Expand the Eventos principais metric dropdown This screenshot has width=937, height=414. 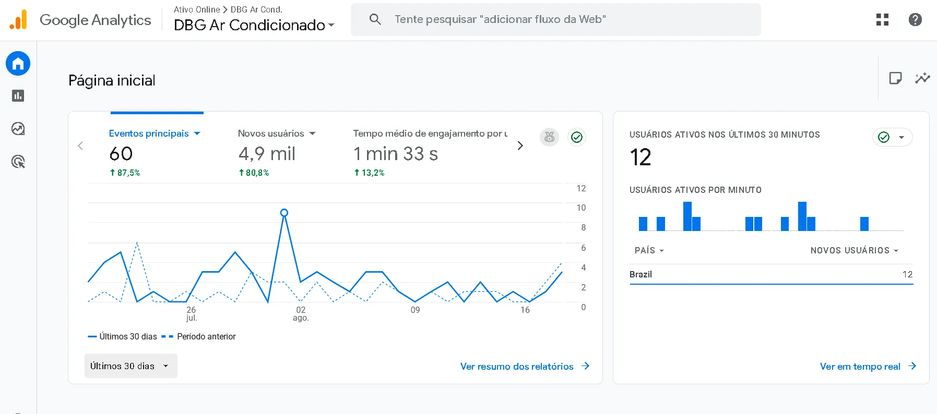tap(197, 133)
